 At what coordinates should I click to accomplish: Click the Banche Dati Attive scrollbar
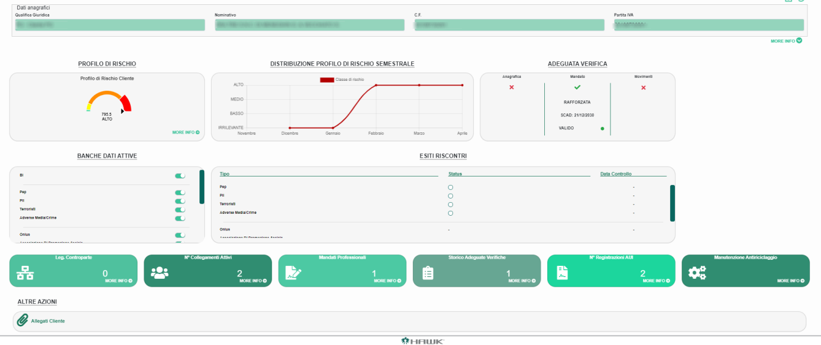pyautogui.click(x=202, y=187)
